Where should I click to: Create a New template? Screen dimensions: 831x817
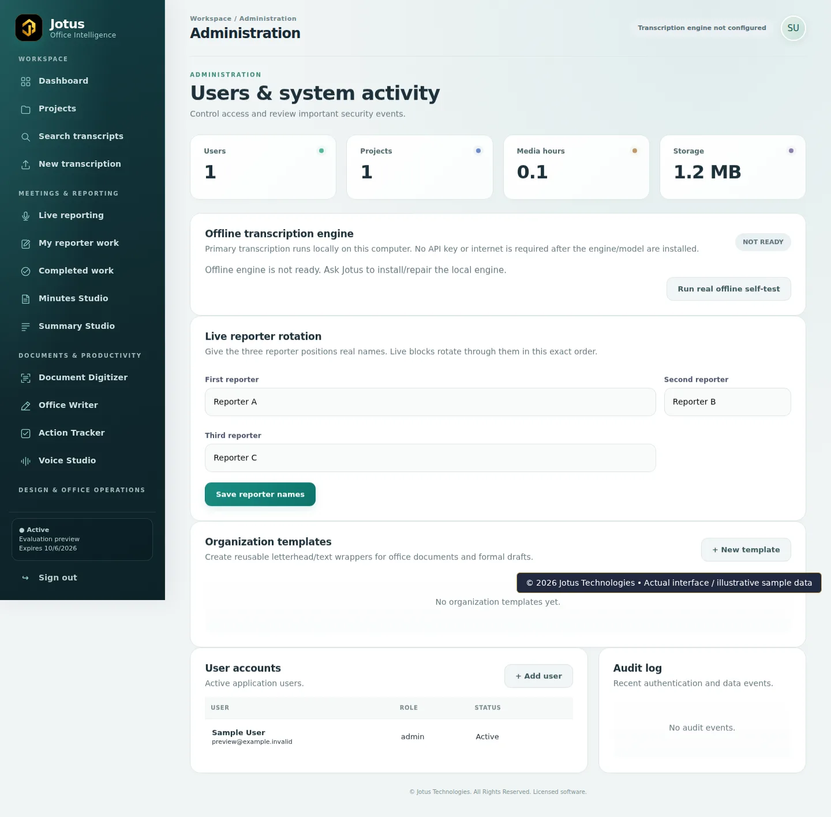coord(746,550)
